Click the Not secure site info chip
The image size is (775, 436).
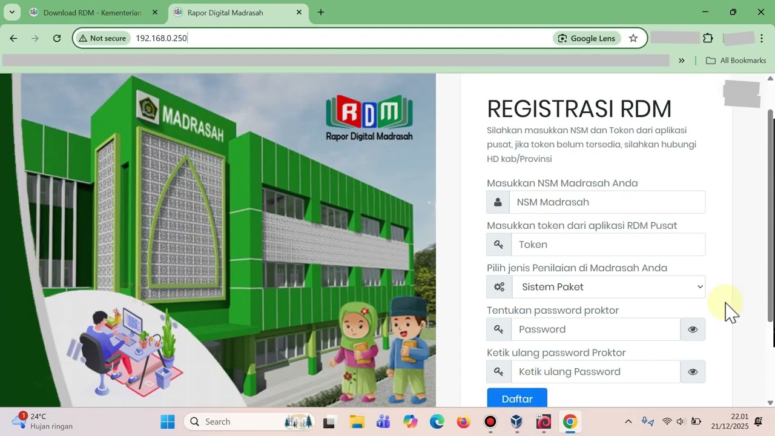[102, 38]
